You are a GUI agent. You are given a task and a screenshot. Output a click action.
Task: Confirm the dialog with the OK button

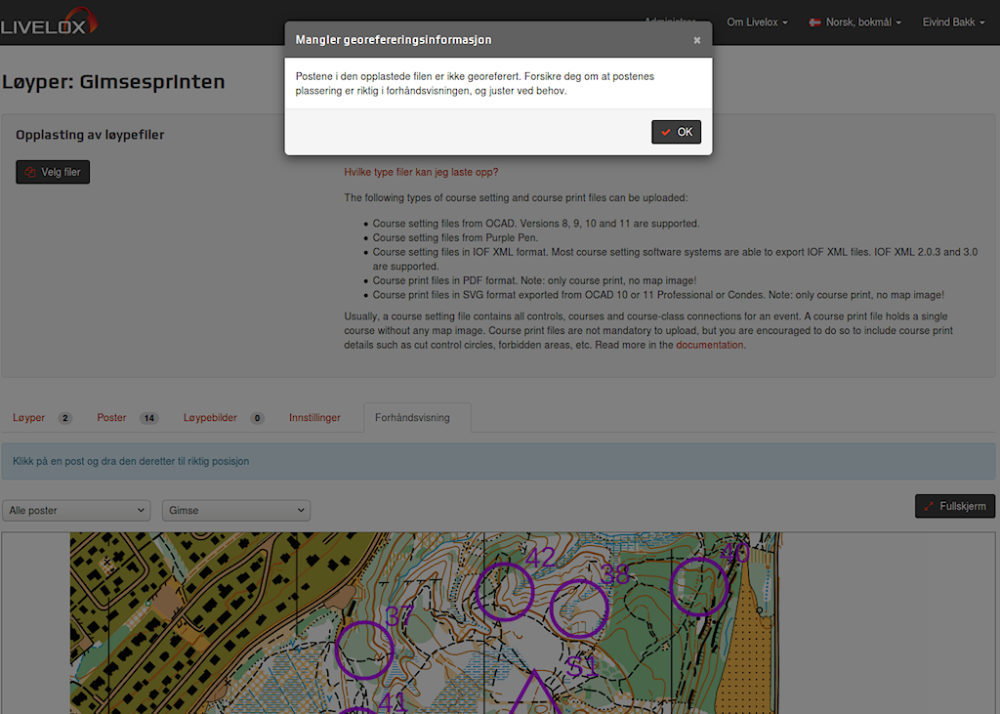click(676, 132)
